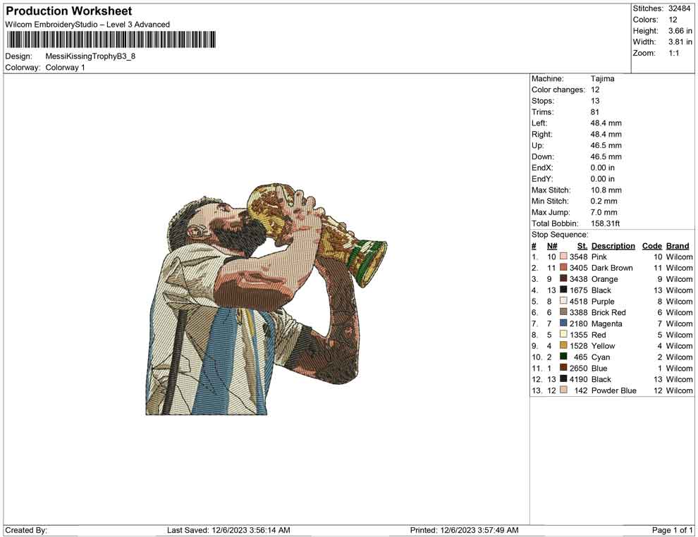Click 'Last Saved: 12/6/2023 3:56:14 AM' footer
The image size is (698, 537).
coord(228,530)
